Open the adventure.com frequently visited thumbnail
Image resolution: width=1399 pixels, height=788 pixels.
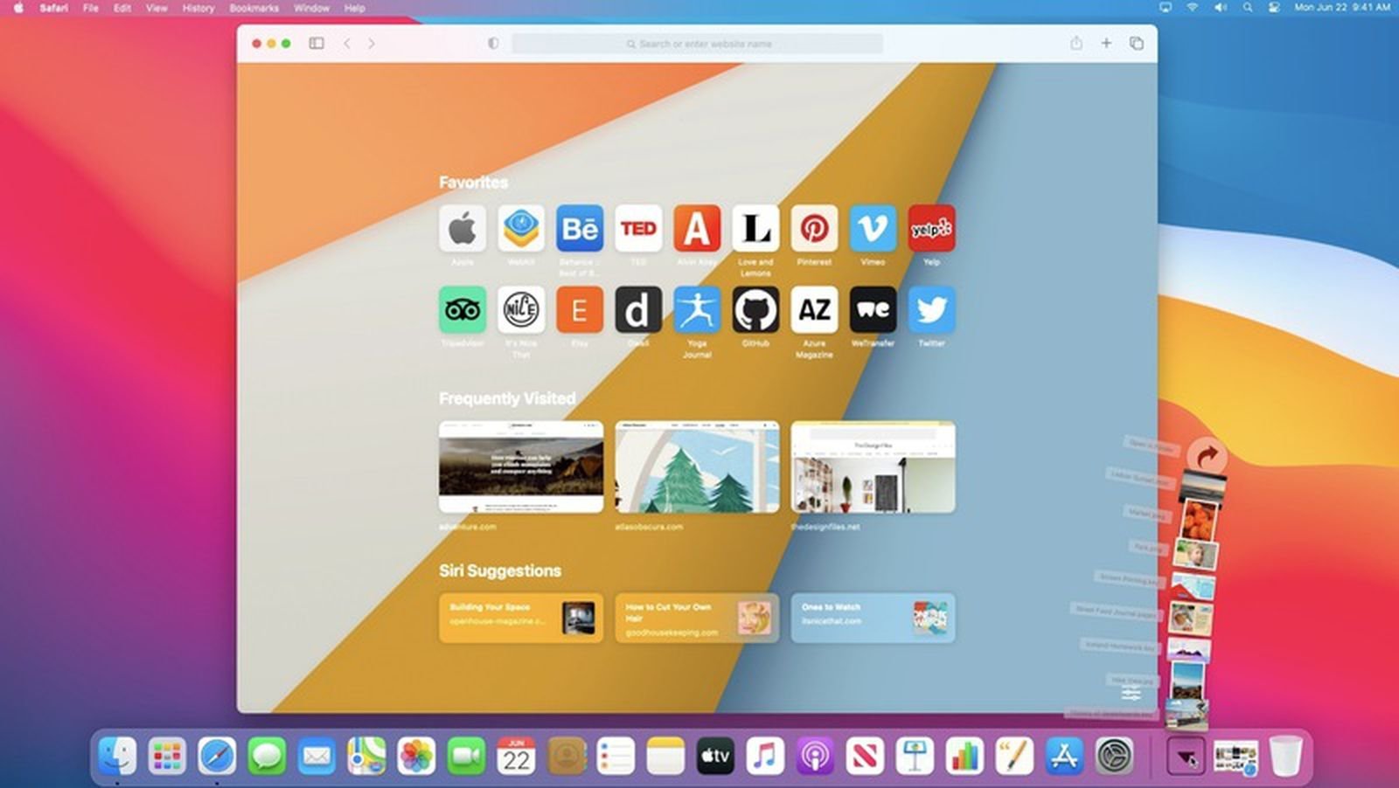(x=521, y=467)
